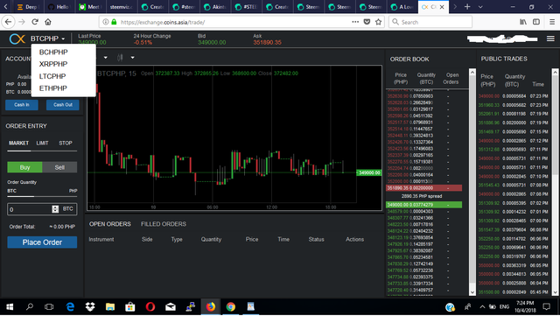Viewport: 560px width, 316px height.
Task: Click the Pocket save icon in address bar
Action: pyautogui.click(x=367, y=22)
